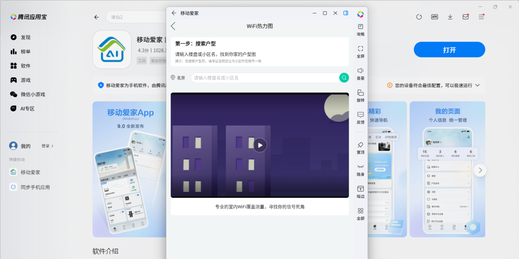
Task: Go to 微信小游戏 in the sidebar
Action: tap(32, 95)
